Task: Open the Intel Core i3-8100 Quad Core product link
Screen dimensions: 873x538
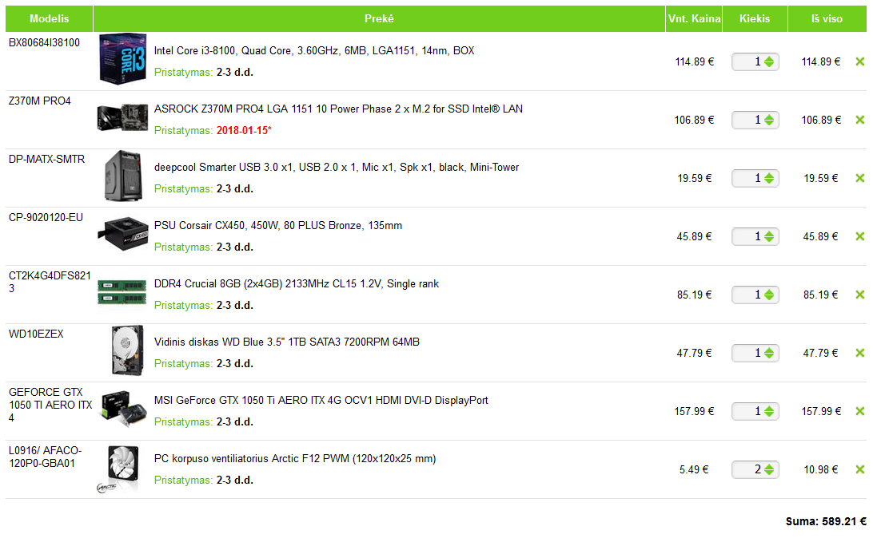Action: (314, 50)
